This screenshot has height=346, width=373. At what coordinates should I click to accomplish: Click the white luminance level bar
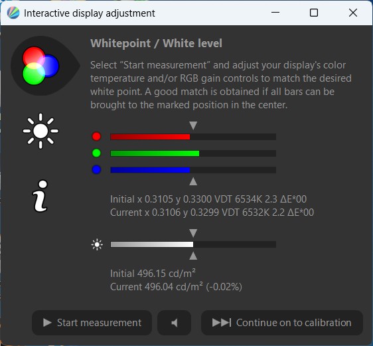193,244
